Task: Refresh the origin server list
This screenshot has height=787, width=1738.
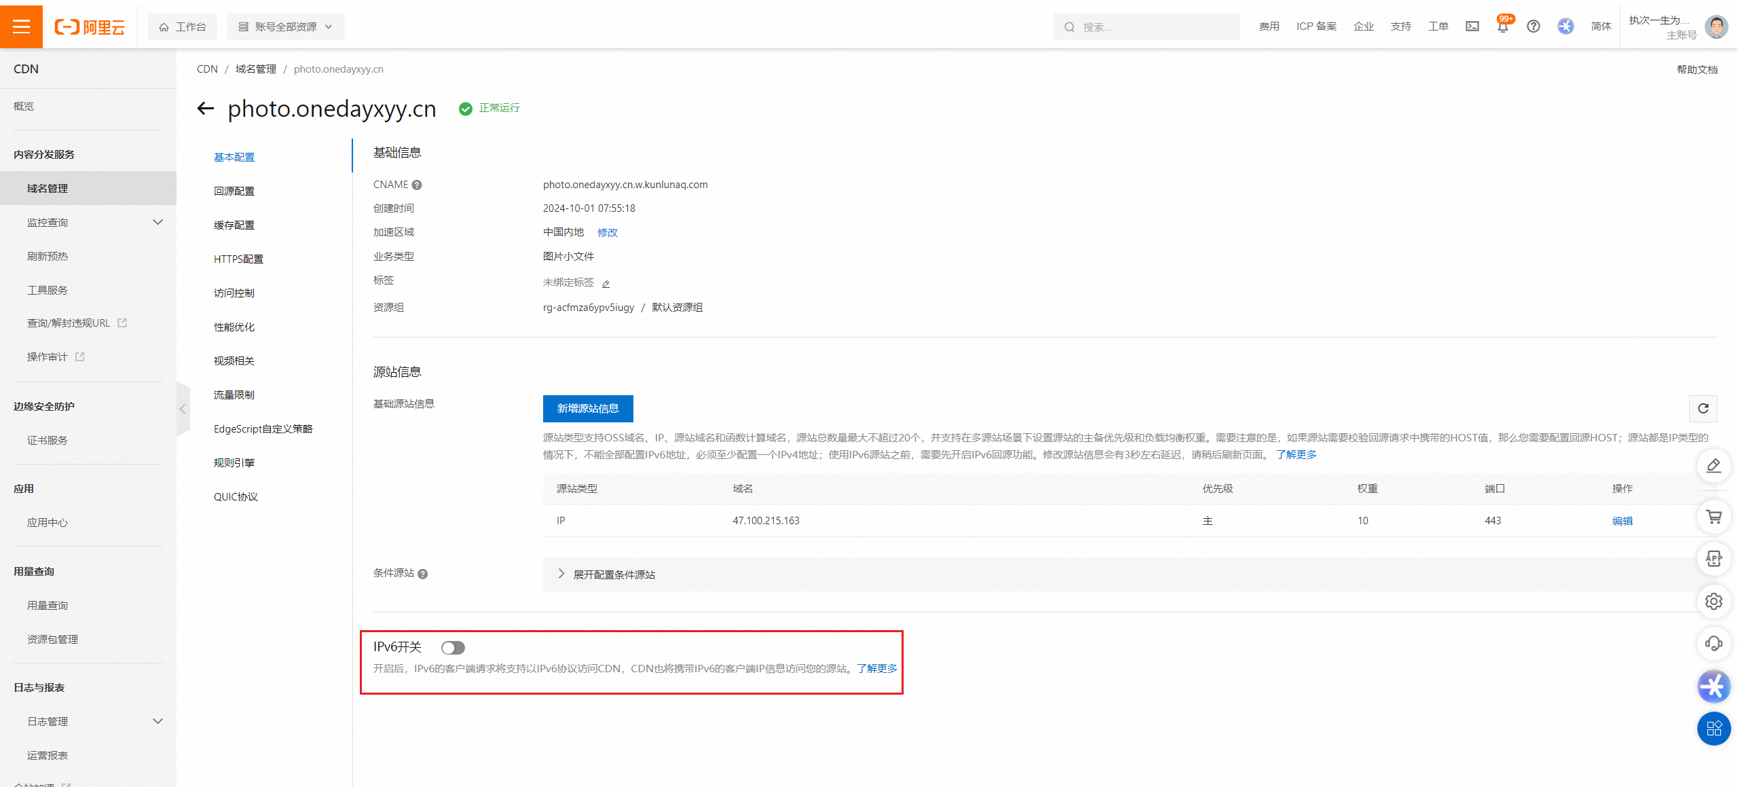Action: (x=1703, y=408)
